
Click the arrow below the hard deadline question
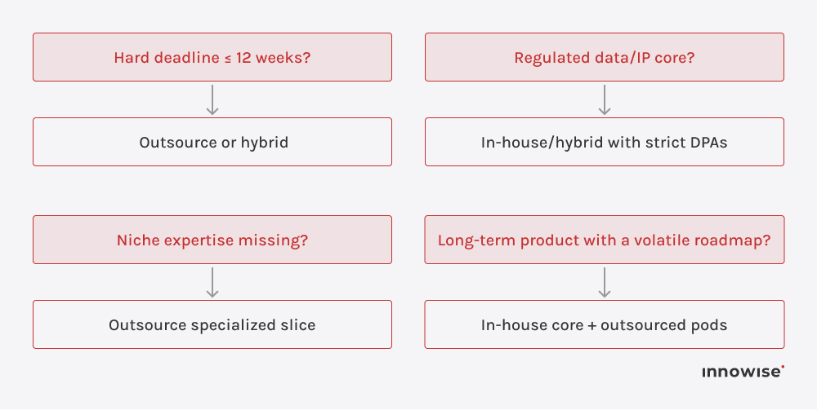(212, 99)
